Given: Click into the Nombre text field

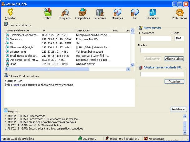Looking at the screenshot, I should pos(162,50).
